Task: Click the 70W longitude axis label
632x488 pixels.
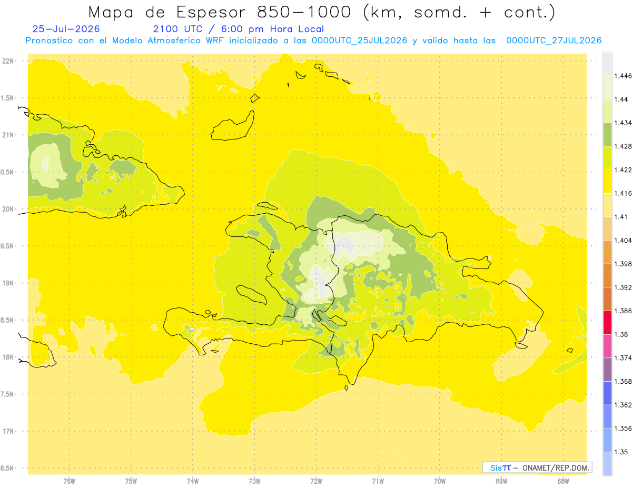Action: [440, 481]
